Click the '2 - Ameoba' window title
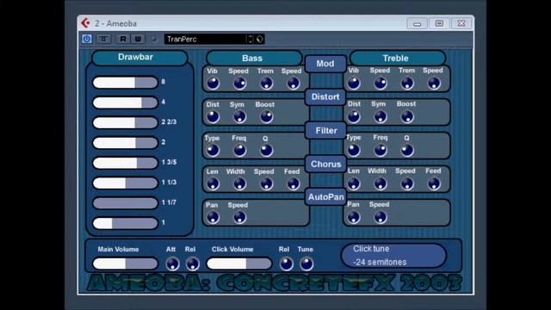 (115, 23)
